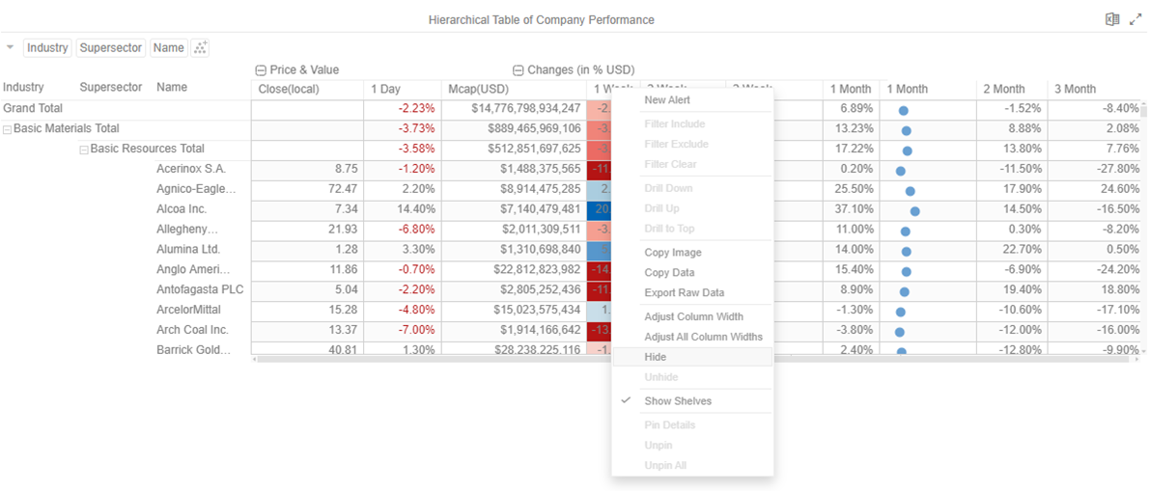Maximize the visualization with the expand arrows icon

point(1136,19)
